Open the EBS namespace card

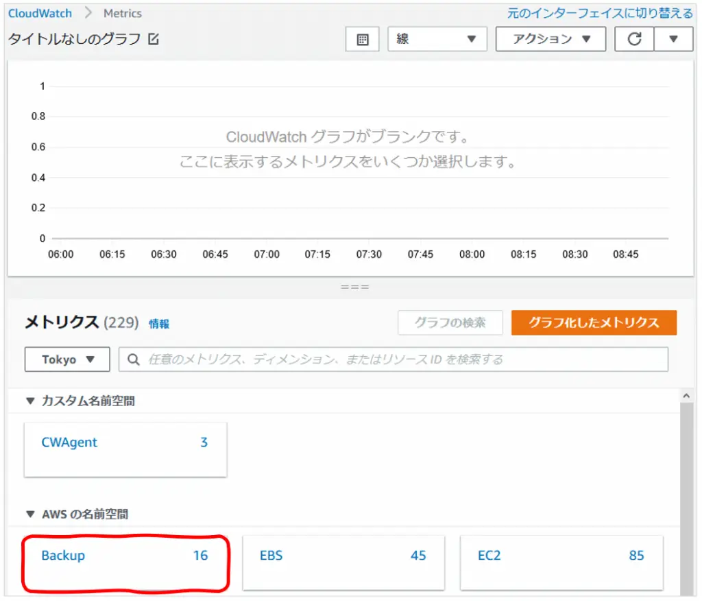pos(343,563)
